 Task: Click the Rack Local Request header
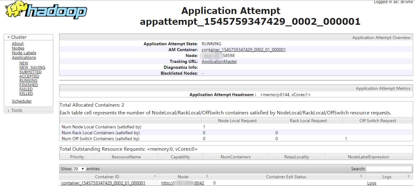(x=308, y=121)
